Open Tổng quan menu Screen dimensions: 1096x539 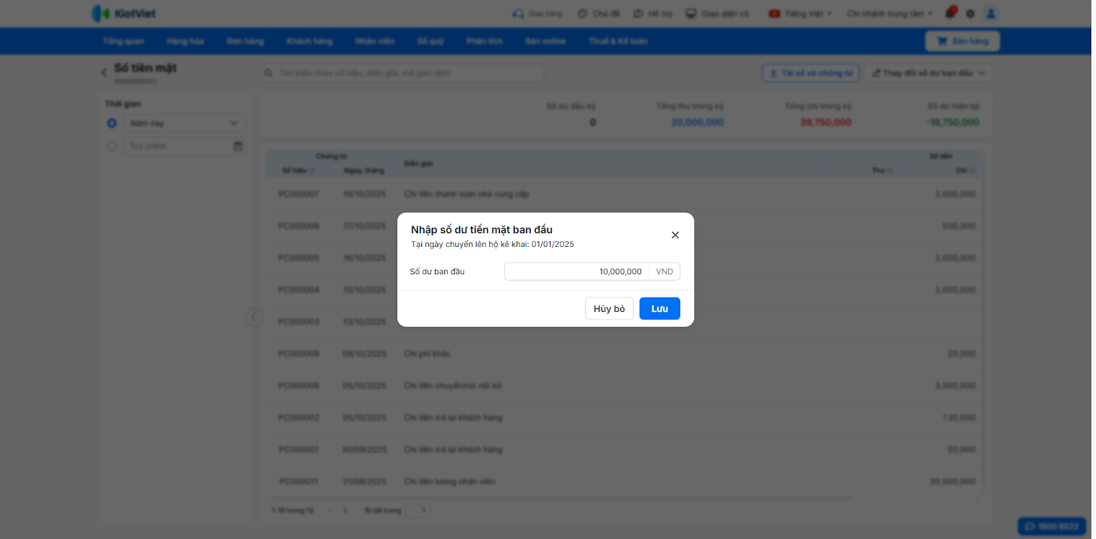click(x=123, y=41)
